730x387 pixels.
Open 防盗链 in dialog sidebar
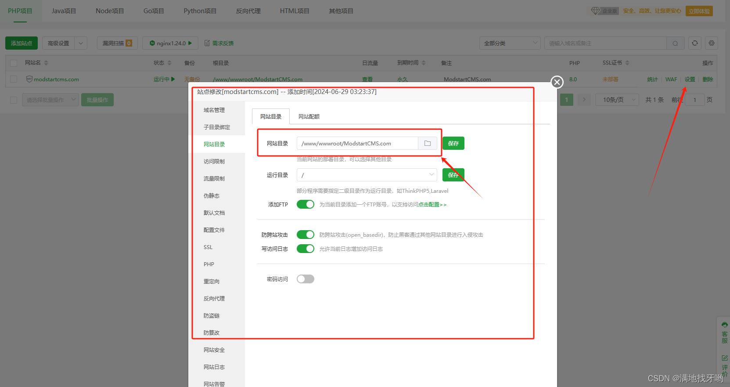(x=212, y=315)
